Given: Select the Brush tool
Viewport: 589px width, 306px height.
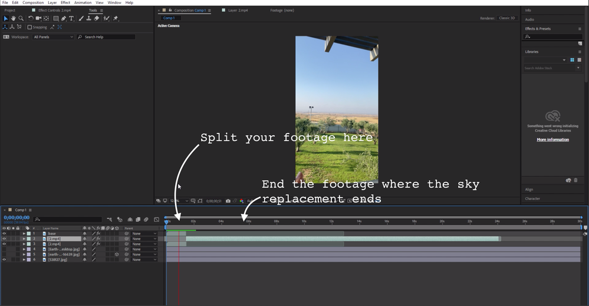Looking at the screenshot, I should click(81, 18).
